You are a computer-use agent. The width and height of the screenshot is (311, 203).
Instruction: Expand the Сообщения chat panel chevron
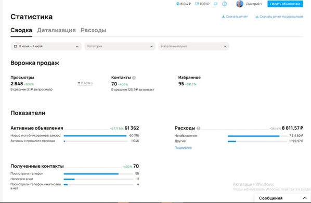(304, 198)
